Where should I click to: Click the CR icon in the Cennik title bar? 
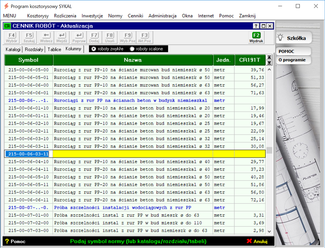(x=7, y=26)
